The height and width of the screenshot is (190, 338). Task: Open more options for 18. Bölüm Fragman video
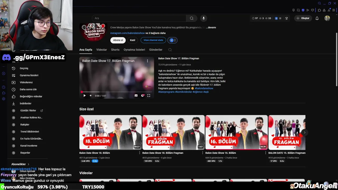203,153
